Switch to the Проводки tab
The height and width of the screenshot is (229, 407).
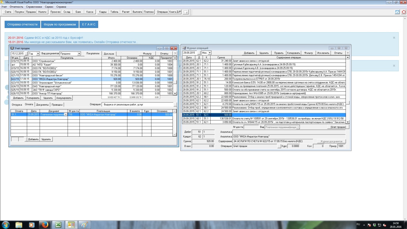tap(57, 105)
